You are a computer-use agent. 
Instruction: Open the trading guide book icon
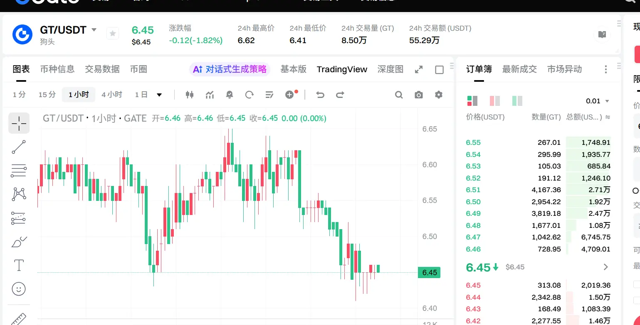click(x=602, y=34)
